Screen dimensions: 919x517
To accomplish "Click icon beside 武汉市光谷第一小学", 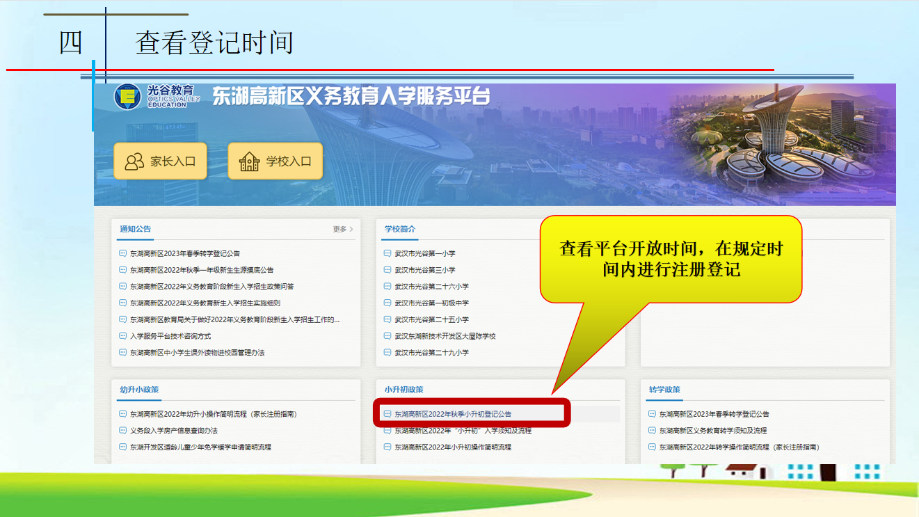I will point(387,253).
